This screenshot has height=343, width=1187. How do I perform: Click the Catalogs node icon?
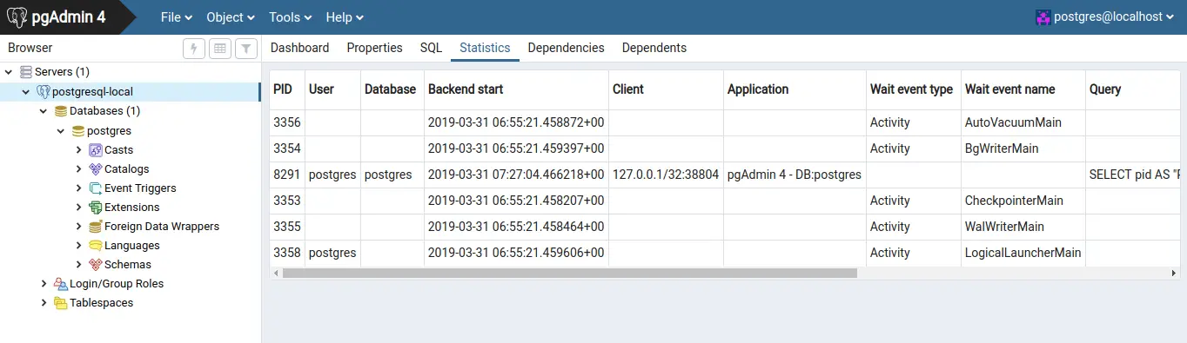click(96, 169)
